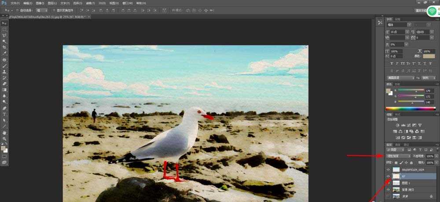Click the character text color swatch
The width and height of the screenshot is (440, 202).
coord(429,56)
